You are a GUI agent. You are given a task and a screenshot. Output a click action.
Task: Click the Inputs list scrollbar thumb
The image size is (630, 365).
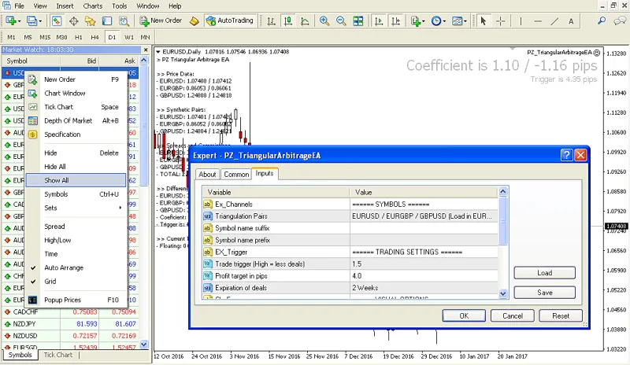502,221
